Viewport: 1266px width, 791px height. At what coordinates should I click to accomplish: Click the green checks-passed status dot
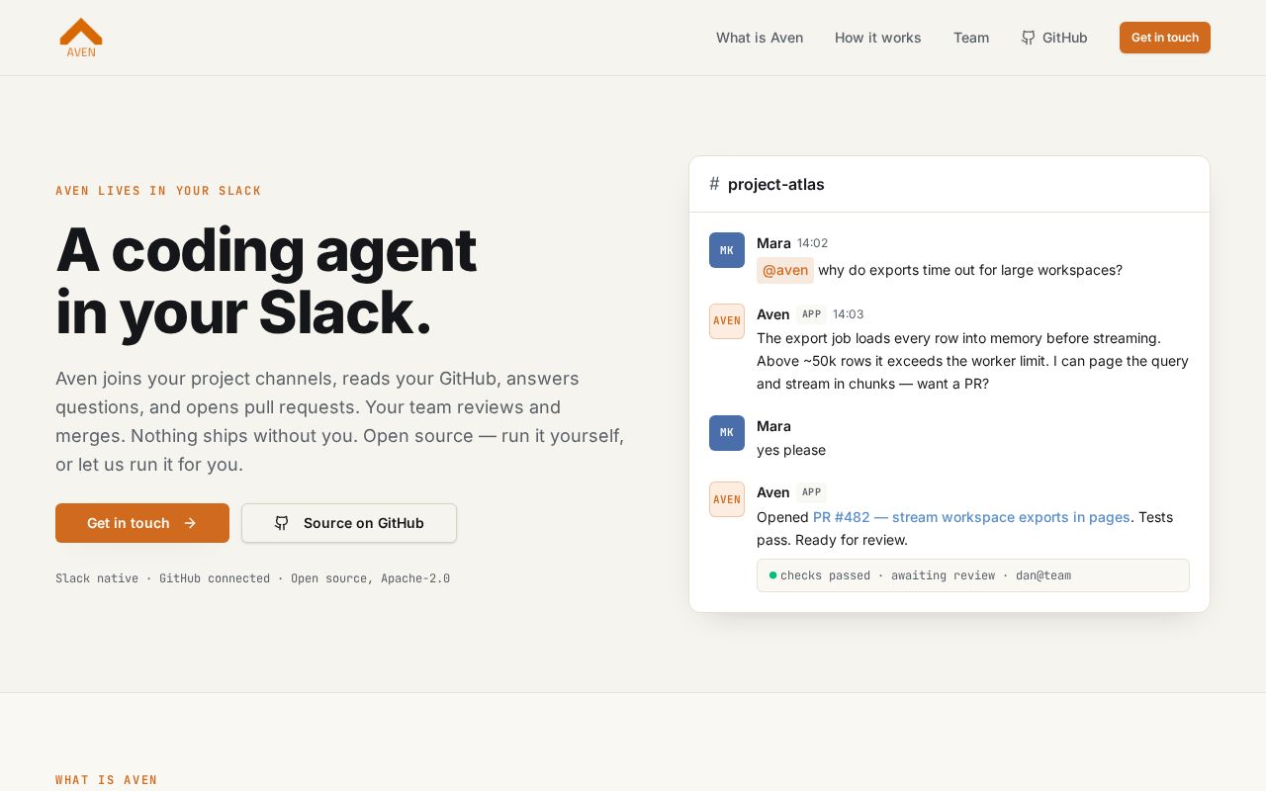tap(773, 575)
